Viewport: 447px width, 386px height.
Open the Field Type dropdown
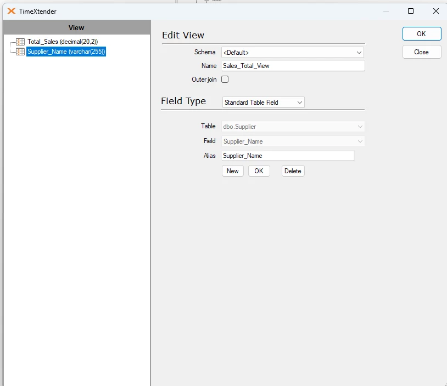pyautogui.click(x=263, y=103)
